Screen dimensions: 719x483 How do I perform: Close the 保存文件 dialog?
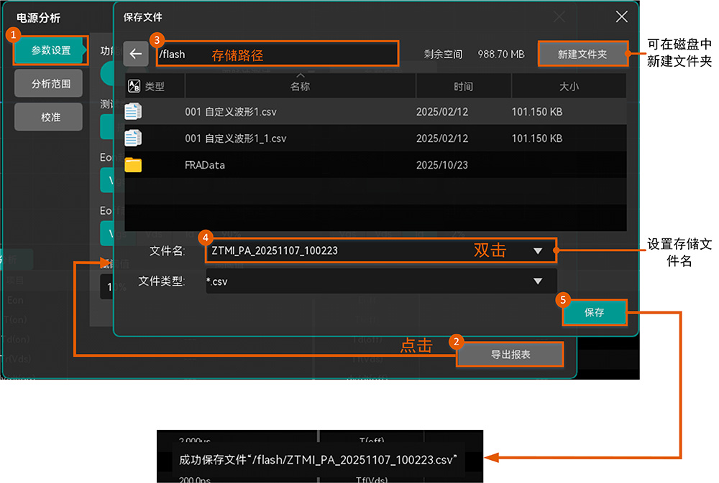point(621,17)
